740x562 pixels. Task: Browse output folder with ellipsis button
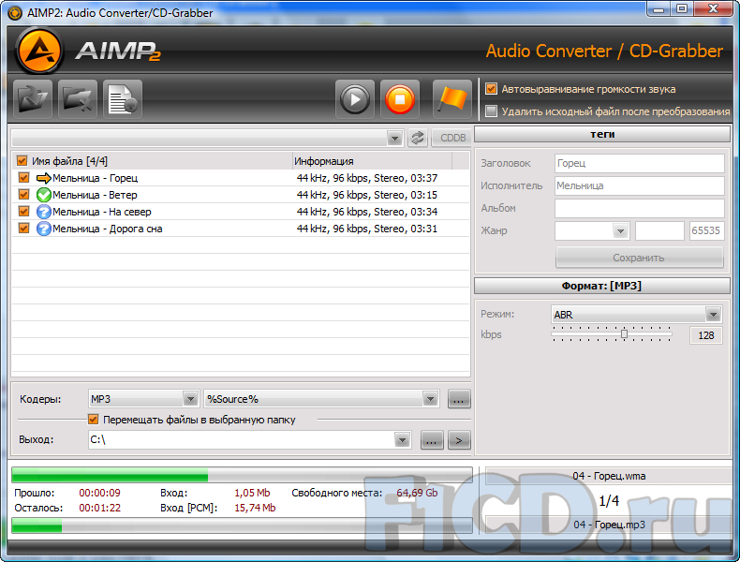(x=432, y=441)
